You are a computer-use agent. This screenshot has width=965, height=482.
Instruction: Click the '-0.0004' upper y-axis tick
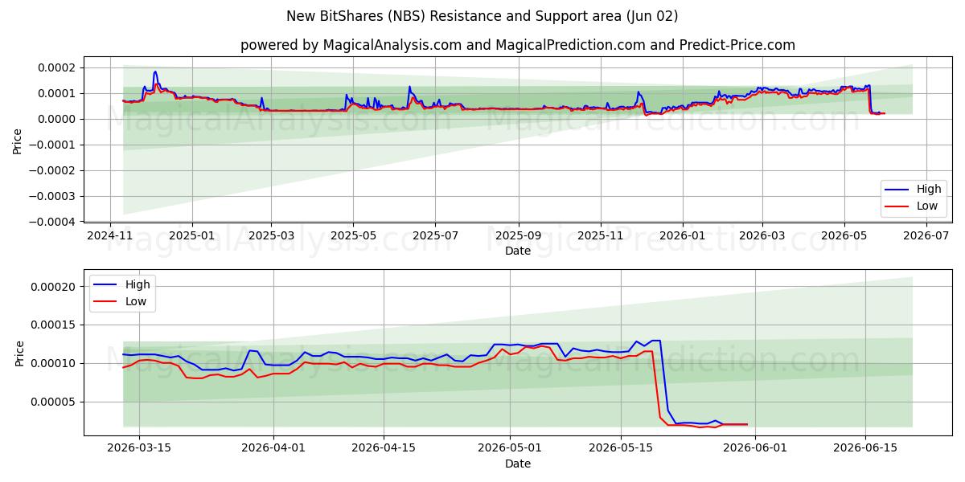coord(53,222)
